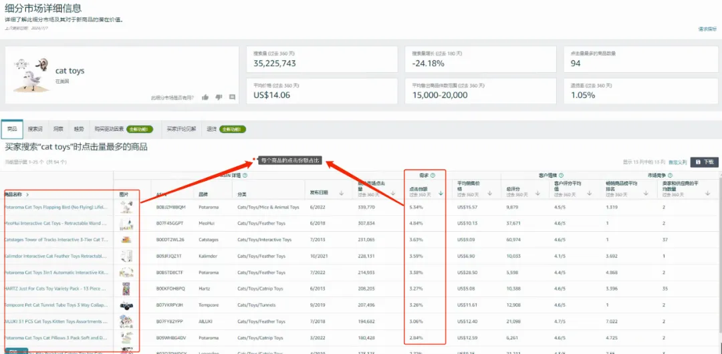Open the 购买驱动因素 tab
This screenshot has height=354, width=722.
[x=124, y=130]
